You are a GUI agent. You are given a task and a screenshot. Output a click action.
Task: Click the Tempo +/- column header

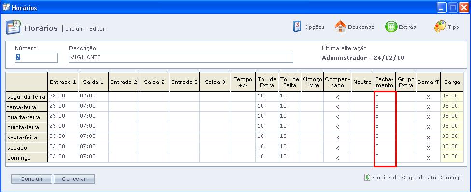pyautogui.click(x=243, y=82)
